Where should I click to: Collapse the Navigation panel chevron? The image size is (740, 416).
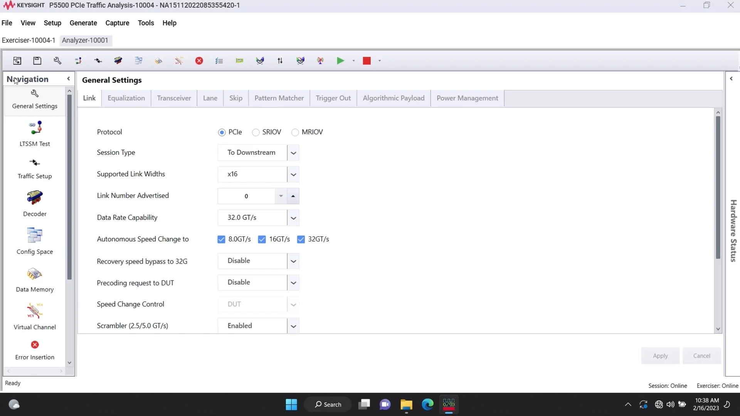point(69,79)
